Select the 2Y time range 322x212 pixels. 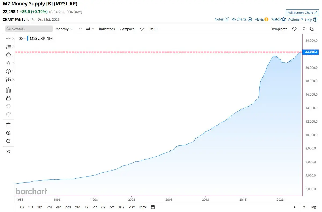(95, 207)
